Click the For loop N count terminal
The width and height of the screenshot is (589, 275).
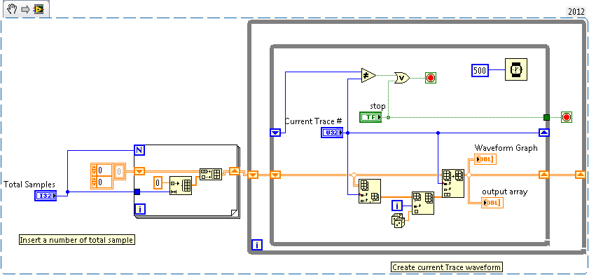point(139,150)
